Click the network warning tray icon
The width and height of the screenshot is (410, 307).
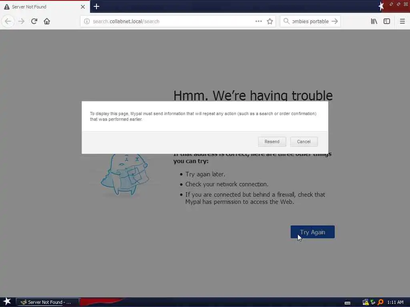point(366,302)
